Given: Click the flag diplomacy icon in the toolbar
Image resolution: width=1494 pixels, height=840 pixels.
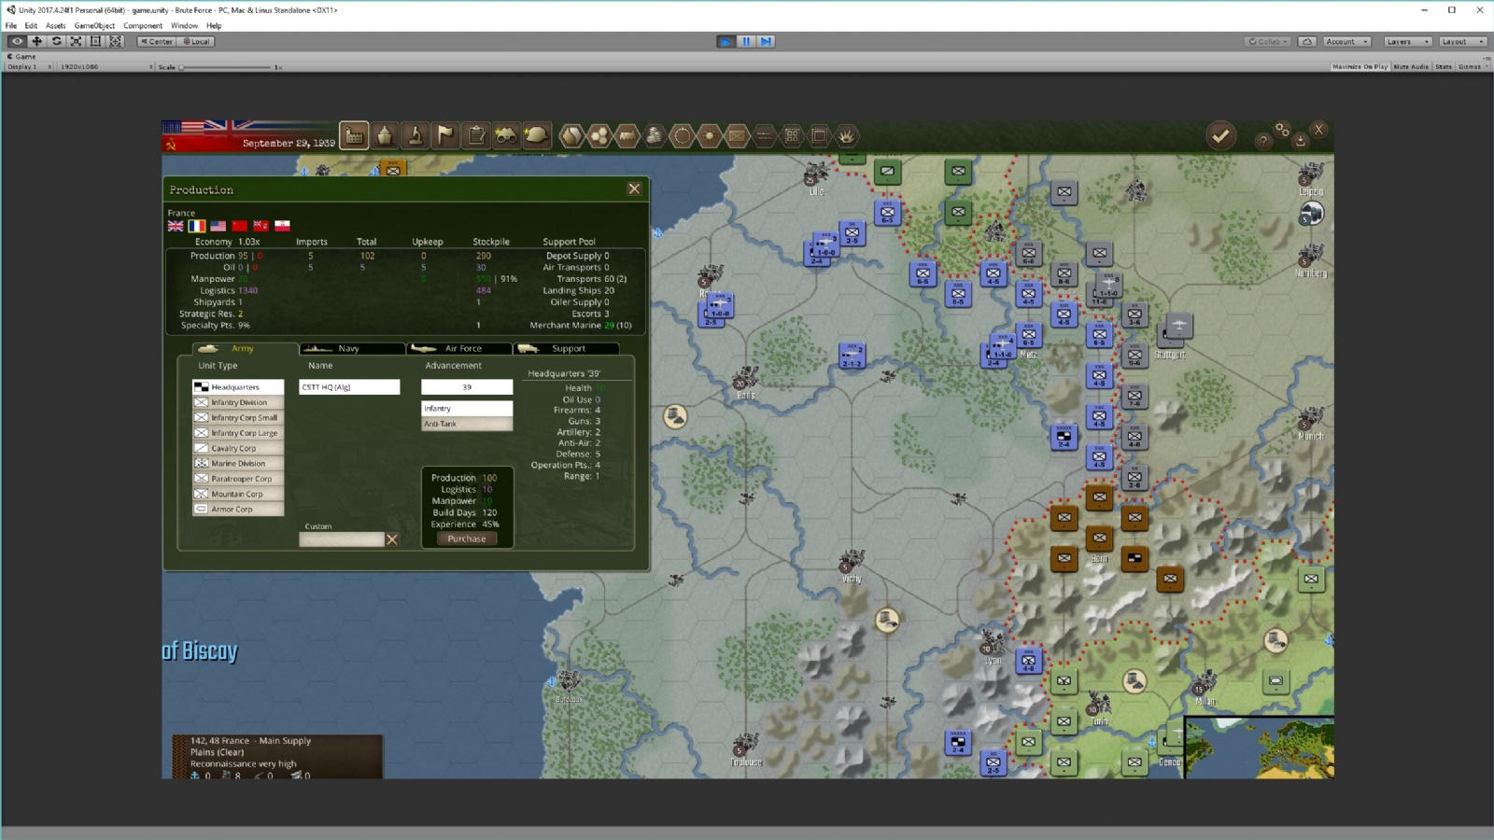Looking at the screenshot, I should tap(445, 134).
